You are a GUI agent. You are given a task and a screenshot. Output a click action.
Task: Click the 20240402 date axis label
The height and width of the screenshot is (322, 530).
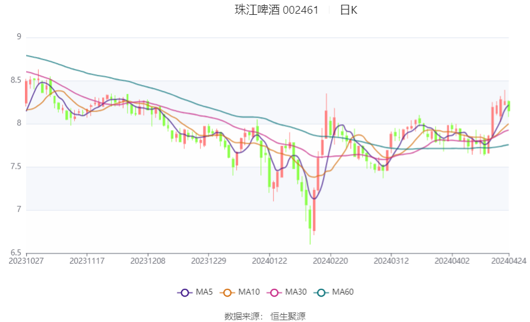point(452,261)
